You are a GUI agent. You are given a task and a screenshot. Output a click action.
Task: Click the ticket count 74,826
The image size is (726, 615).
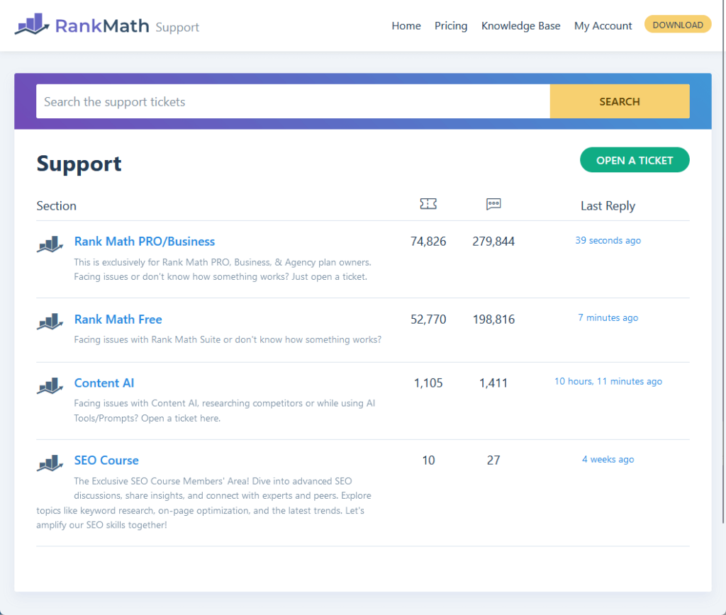[x=428, y=242]
